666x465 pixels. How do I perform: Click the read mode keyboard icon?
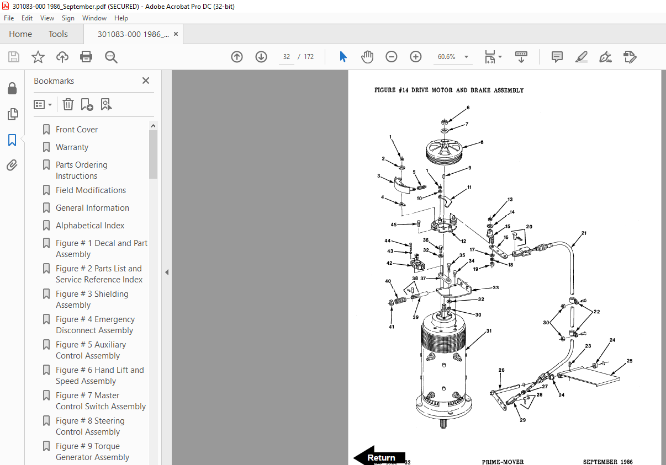point(521,57)
